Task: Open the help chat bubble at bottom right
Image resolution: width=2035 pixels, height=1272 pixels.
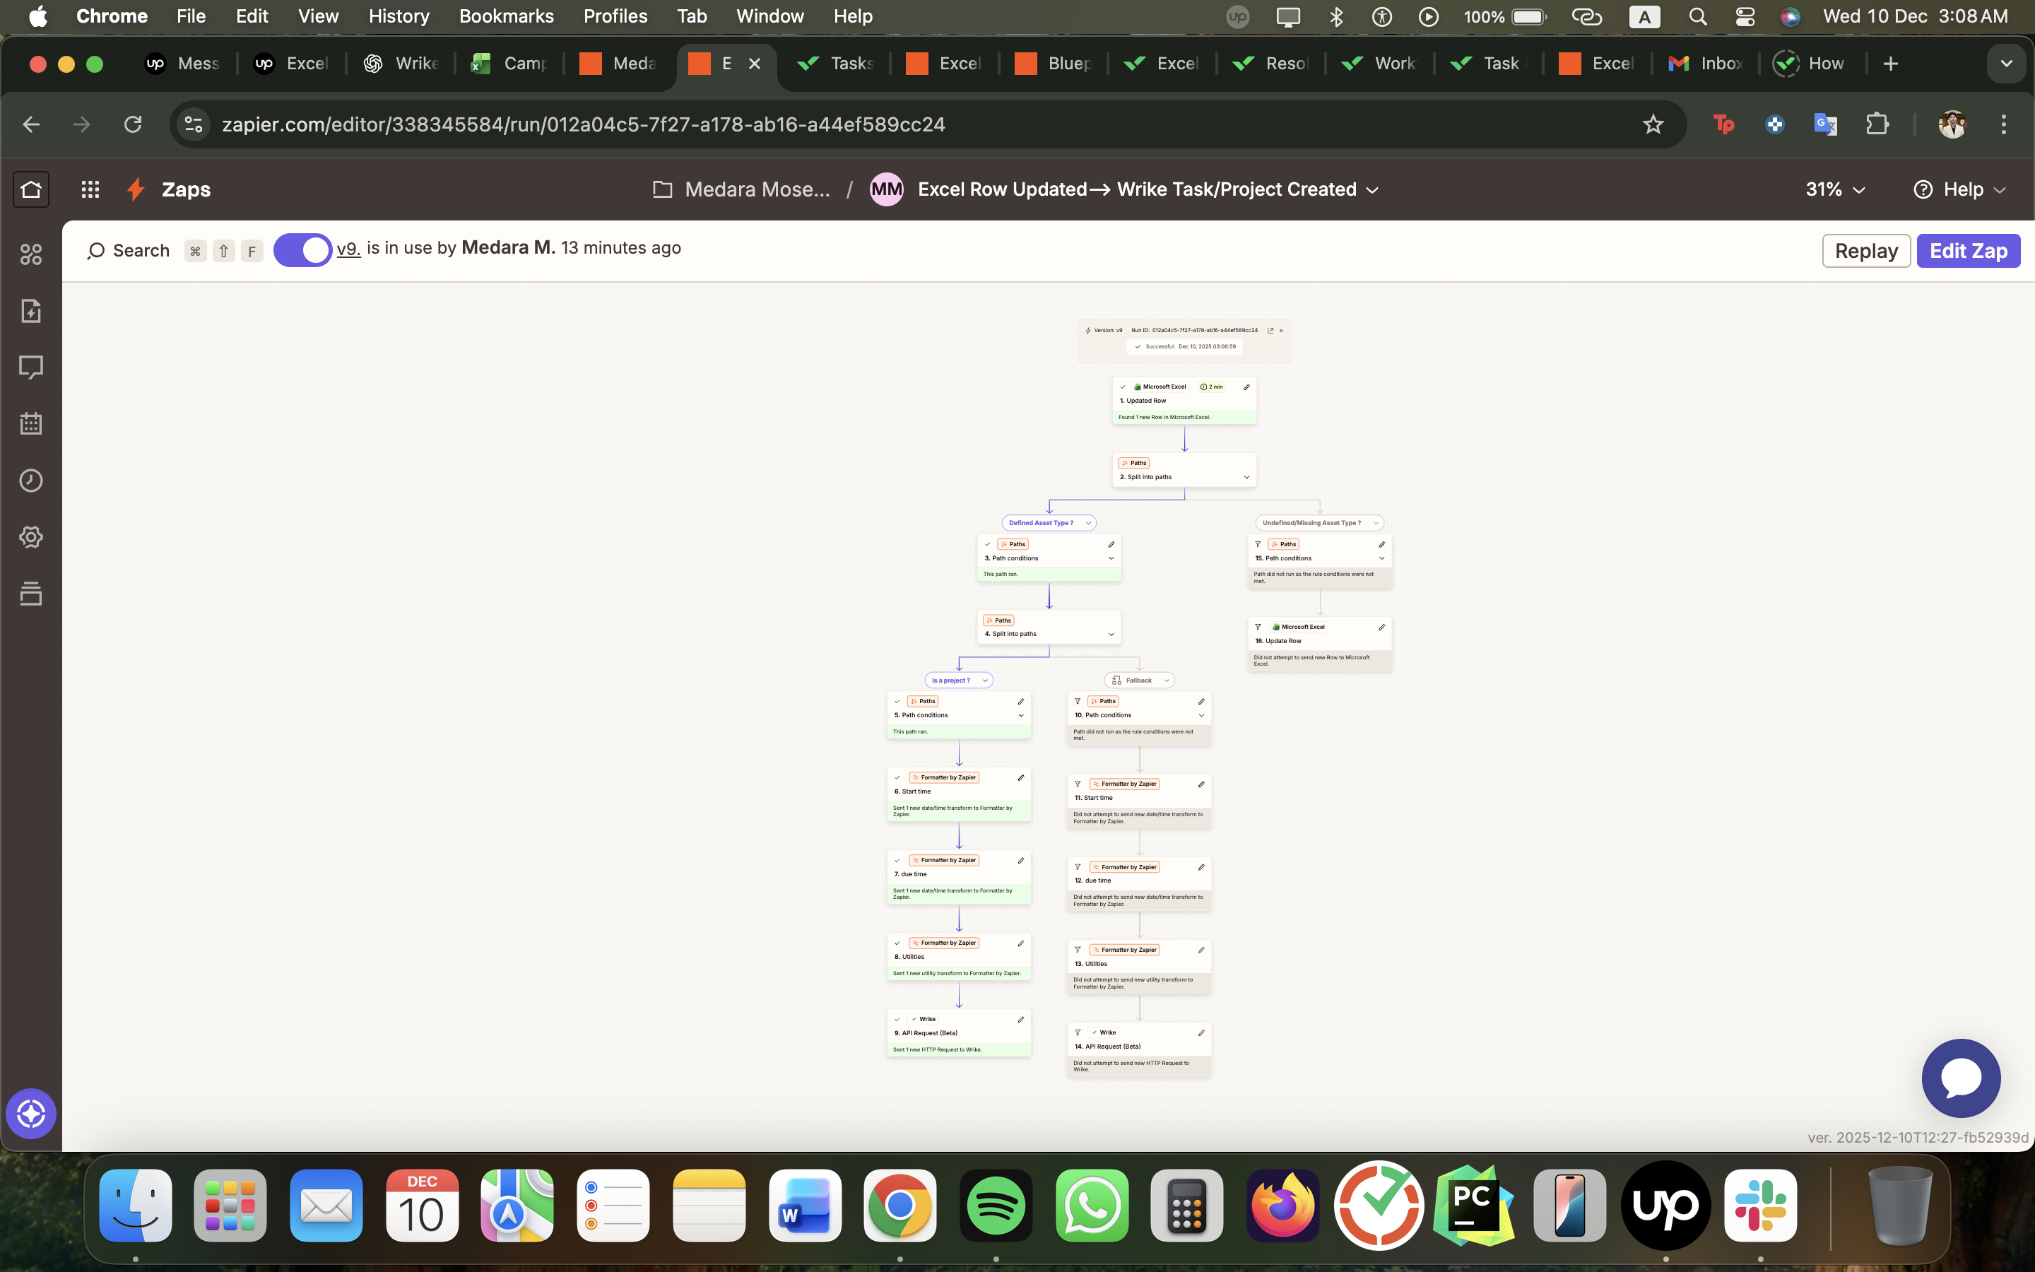Action: click(x=1961, y=1078)
